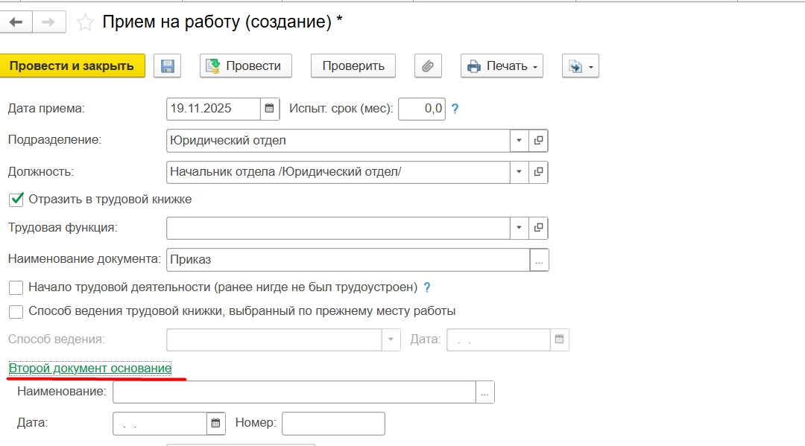Image resolution: width=805 pixels, height=446 pixels.
Task: Open the Подразделение selection form icon
Action: point(540,140)
